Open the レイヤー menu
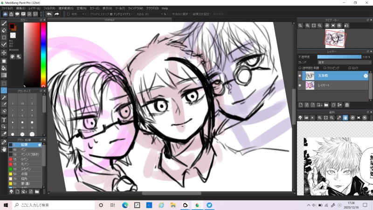The image size is (373, 210). coord(34,8)
